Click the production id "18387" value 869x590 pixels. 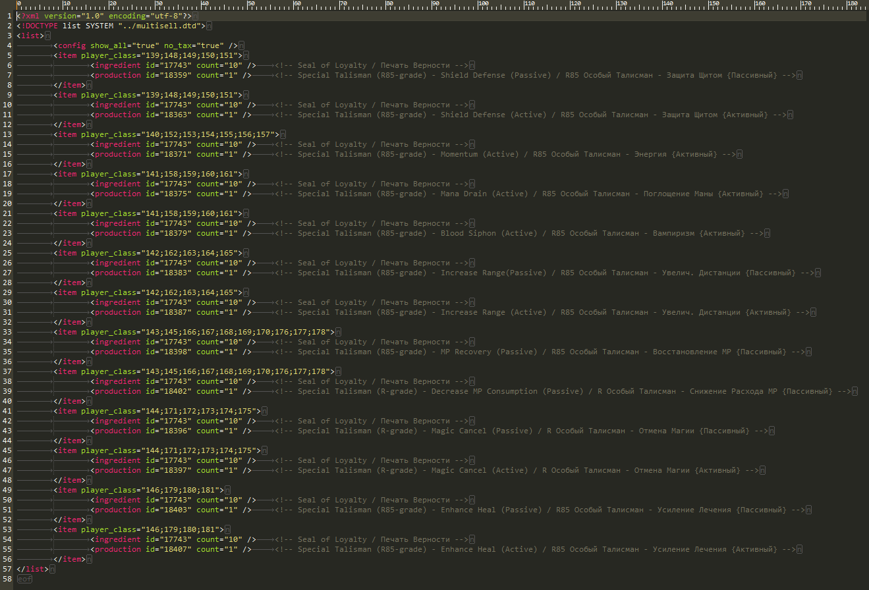(x=175, y=312)
